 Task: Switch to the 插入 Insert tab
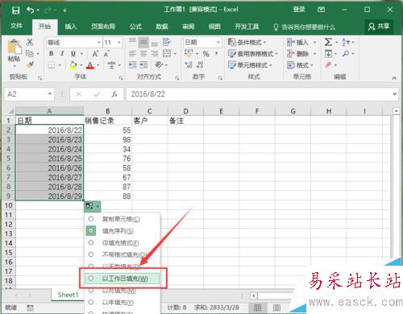(x=71, y=27)
